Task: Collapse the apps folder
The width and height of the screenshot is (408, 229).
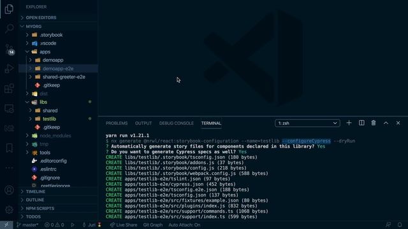Action: [x=58, y=52]
